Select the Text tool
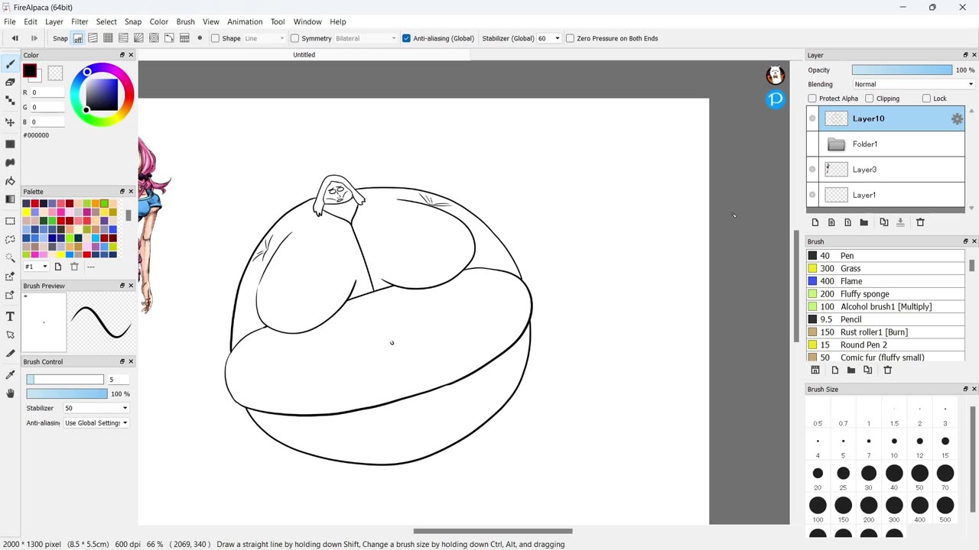 tap(10, 316)
